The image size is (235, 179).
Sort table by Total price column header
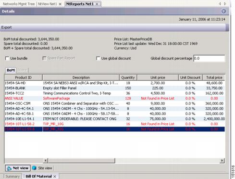point(214,77)
